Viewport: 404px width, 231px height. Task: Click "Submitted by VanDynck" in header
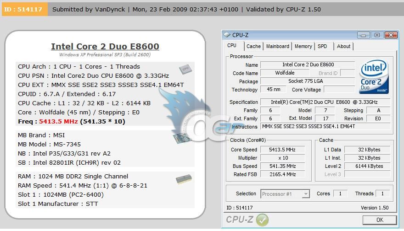[x=88, y=10]
